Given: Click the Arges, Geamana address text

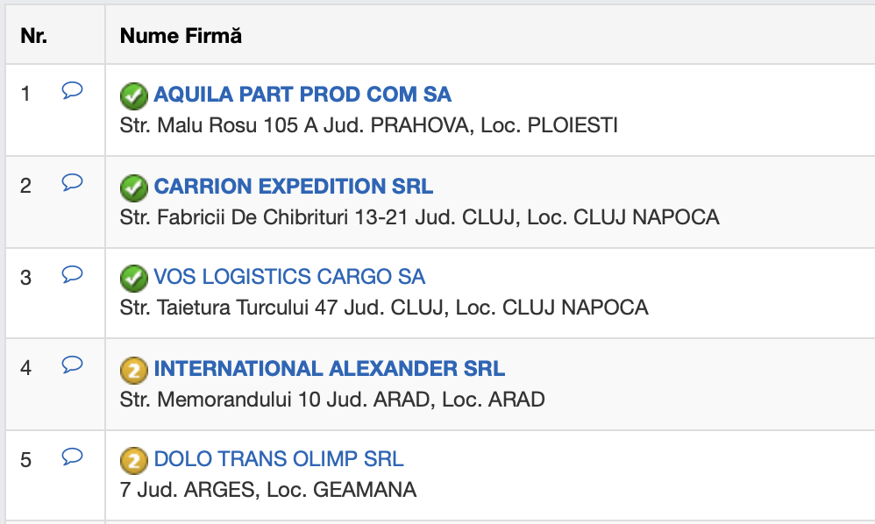Looking at the screenshot, I should [268, 491].
